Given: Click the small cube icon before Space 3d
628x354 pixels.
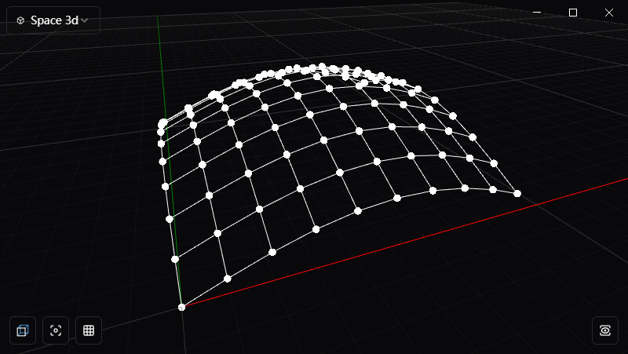Looking at the screenshot, I should (20, 20).
